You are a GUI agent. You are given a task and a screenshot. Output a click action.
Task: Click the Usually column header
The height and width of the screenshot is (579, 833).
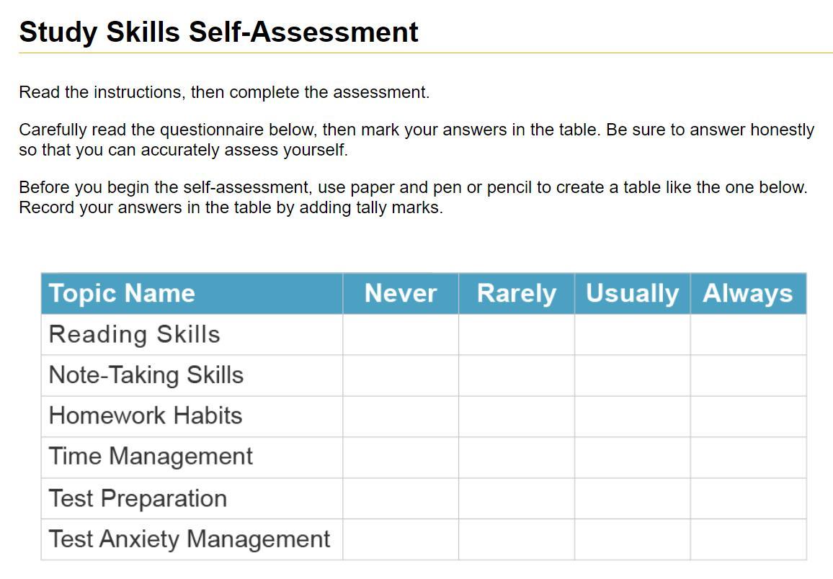pyautogui.click(x=632, y=294)
